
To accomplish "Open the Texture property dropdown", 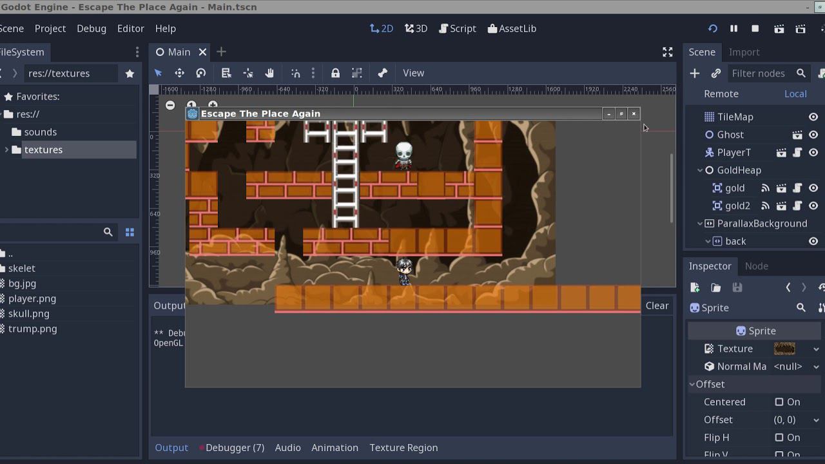I will tap(816, 349).
